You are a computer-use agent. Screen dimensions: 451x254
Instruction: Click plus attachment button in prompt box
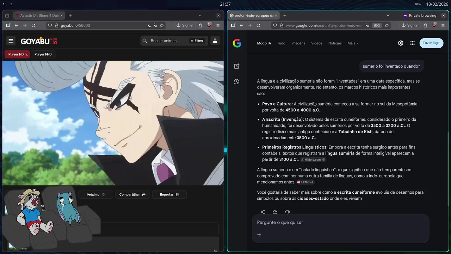(x=259, y=235)
